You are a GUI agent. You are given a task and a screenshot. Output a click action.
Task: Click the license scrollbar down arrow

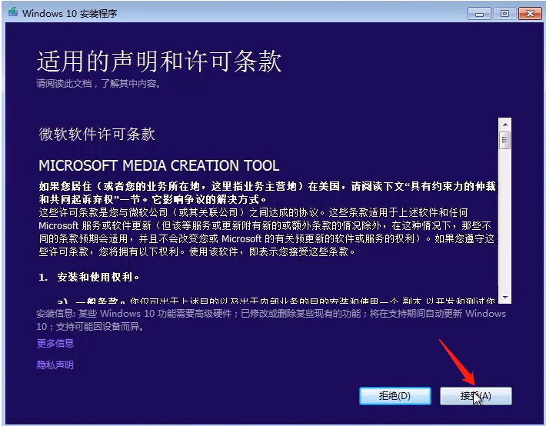504,297
